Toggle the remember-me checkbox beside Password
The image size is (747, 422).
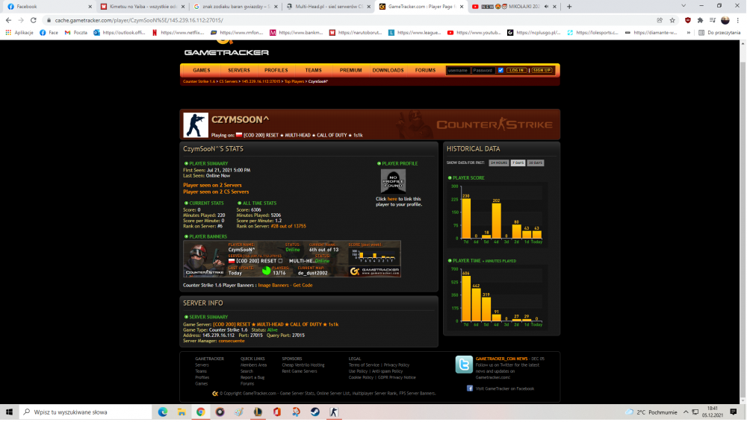500,70
